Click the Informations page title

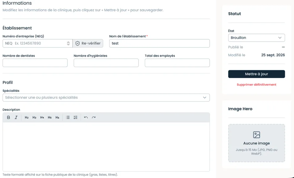tap(17, 3)
